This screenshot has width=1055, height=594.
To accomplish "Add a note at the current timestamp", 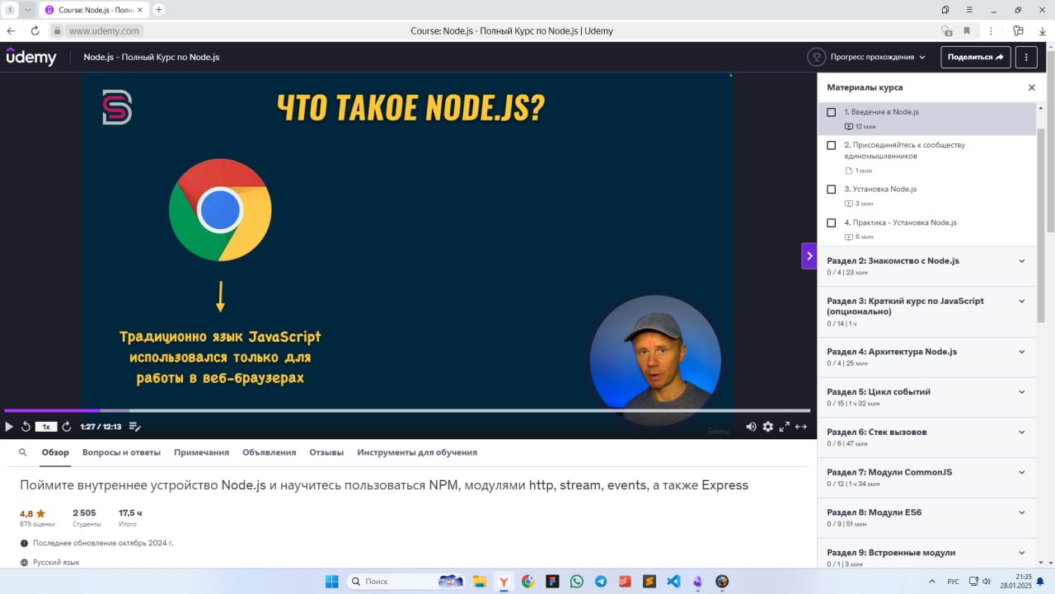I will [x=135, y=427].
